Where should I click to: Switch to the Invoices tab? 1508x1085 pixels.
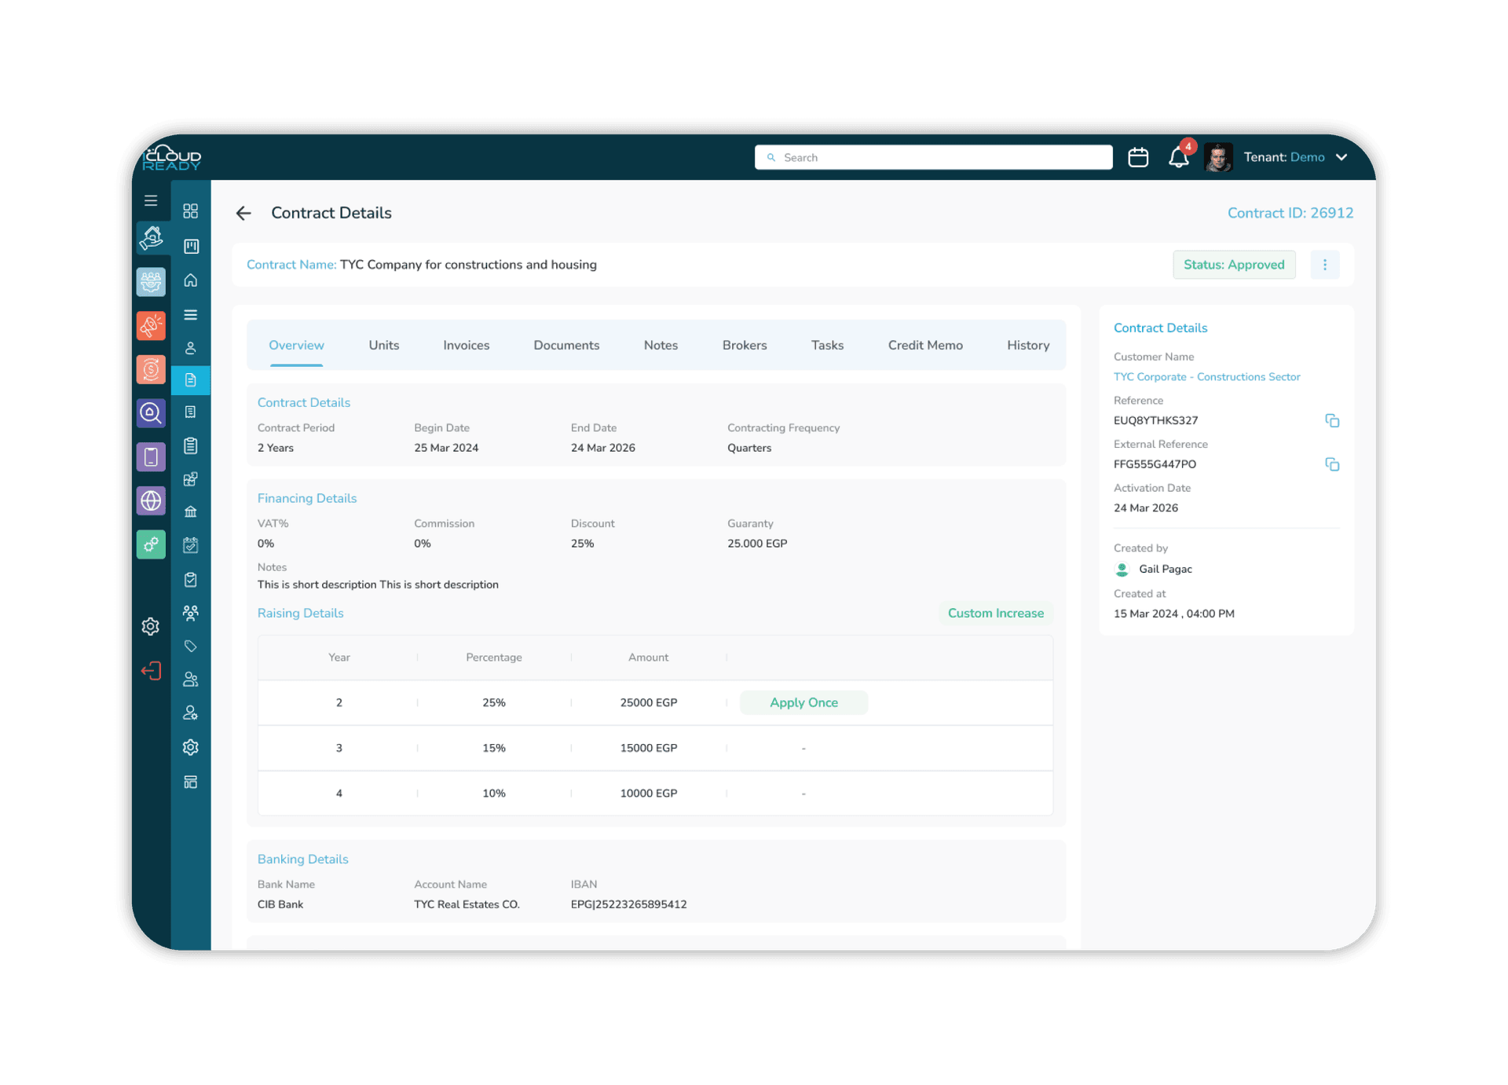[466, 345]
